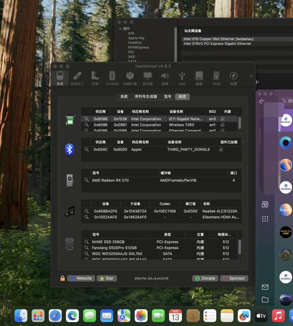Click the music notes audio icon
293x326 pixels.
tap(70, 211)
